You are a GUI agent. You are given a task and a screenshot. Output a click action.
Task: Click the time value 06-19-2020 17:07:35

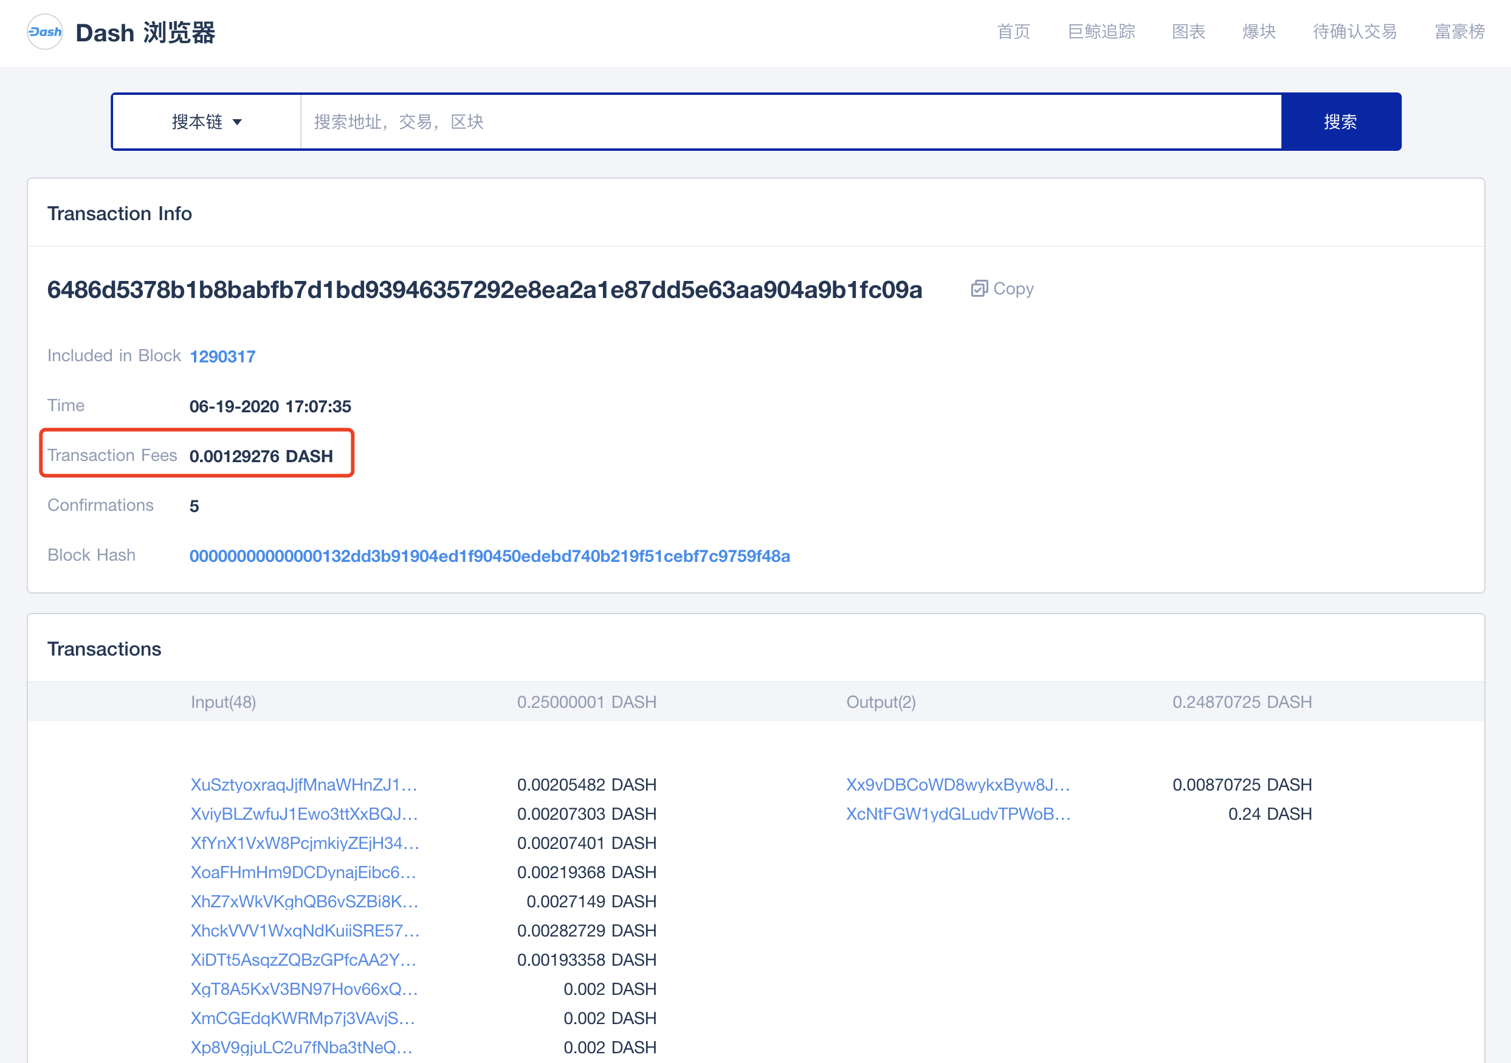click(x=270, y=406)
